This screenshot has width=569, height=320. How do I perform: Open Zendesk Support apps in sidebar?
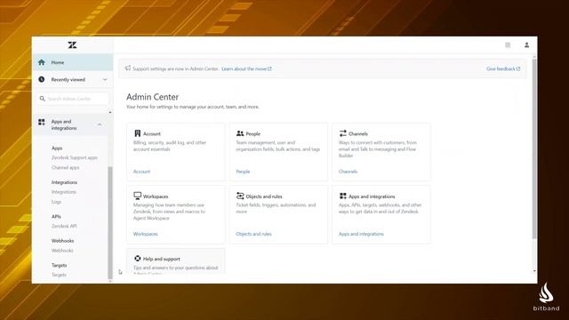pos(75,158)
